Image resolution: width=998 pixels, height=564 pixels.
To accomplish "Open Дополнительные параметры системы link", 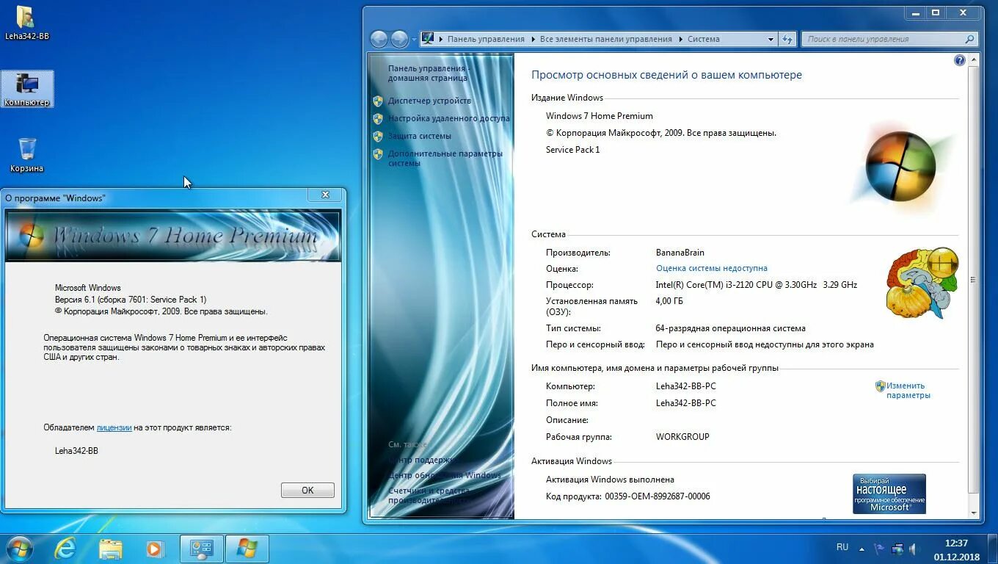I will [x=445, y=158].
